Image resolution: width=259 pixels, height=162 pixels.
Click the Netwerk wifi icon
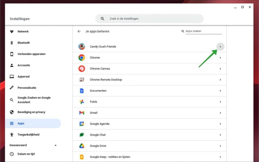(x=12, y=32)
